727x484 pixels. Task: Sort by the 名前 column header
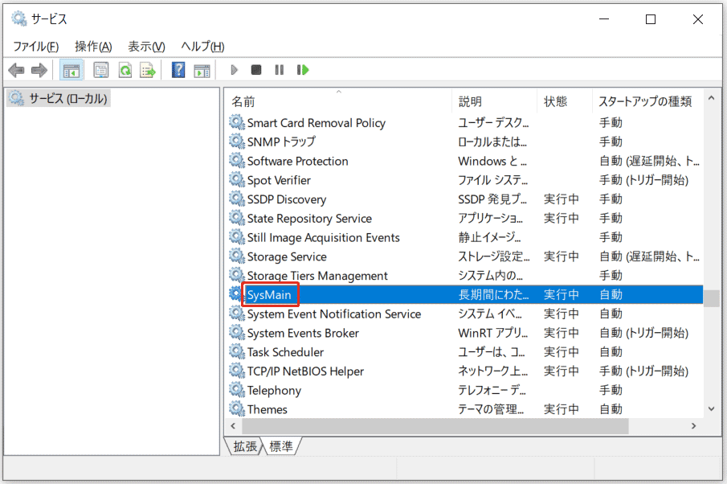338,101
